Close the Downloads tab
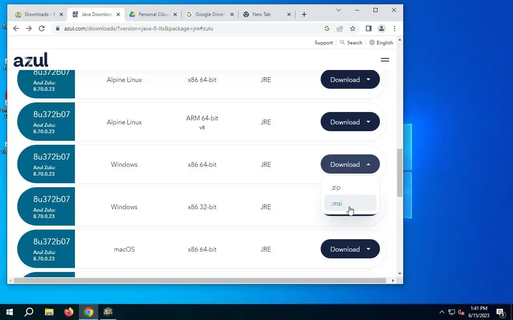 click(61, 14)
